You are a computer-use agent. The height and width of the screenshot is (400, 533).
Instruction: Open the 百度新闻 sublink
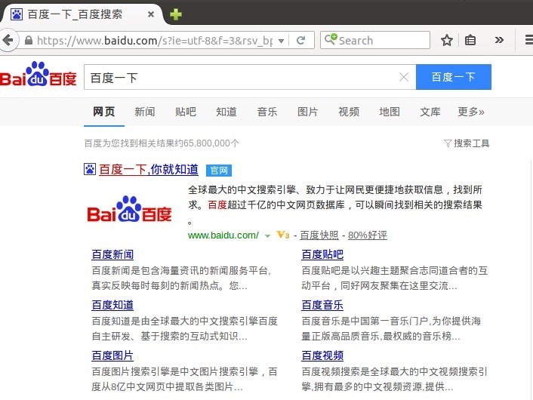coord(112,254)
